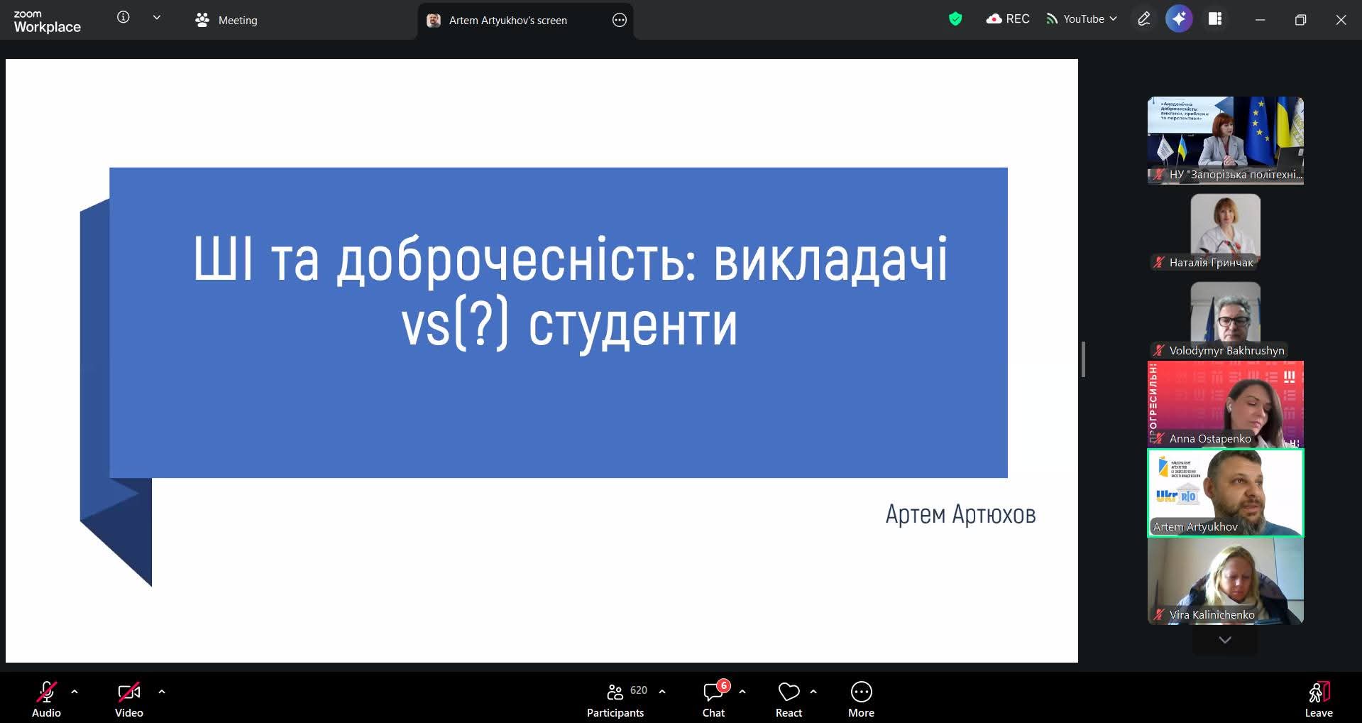Expand the video settings arrow
1362x723 pixels.
pyautogui.click(x=162, y=691)
